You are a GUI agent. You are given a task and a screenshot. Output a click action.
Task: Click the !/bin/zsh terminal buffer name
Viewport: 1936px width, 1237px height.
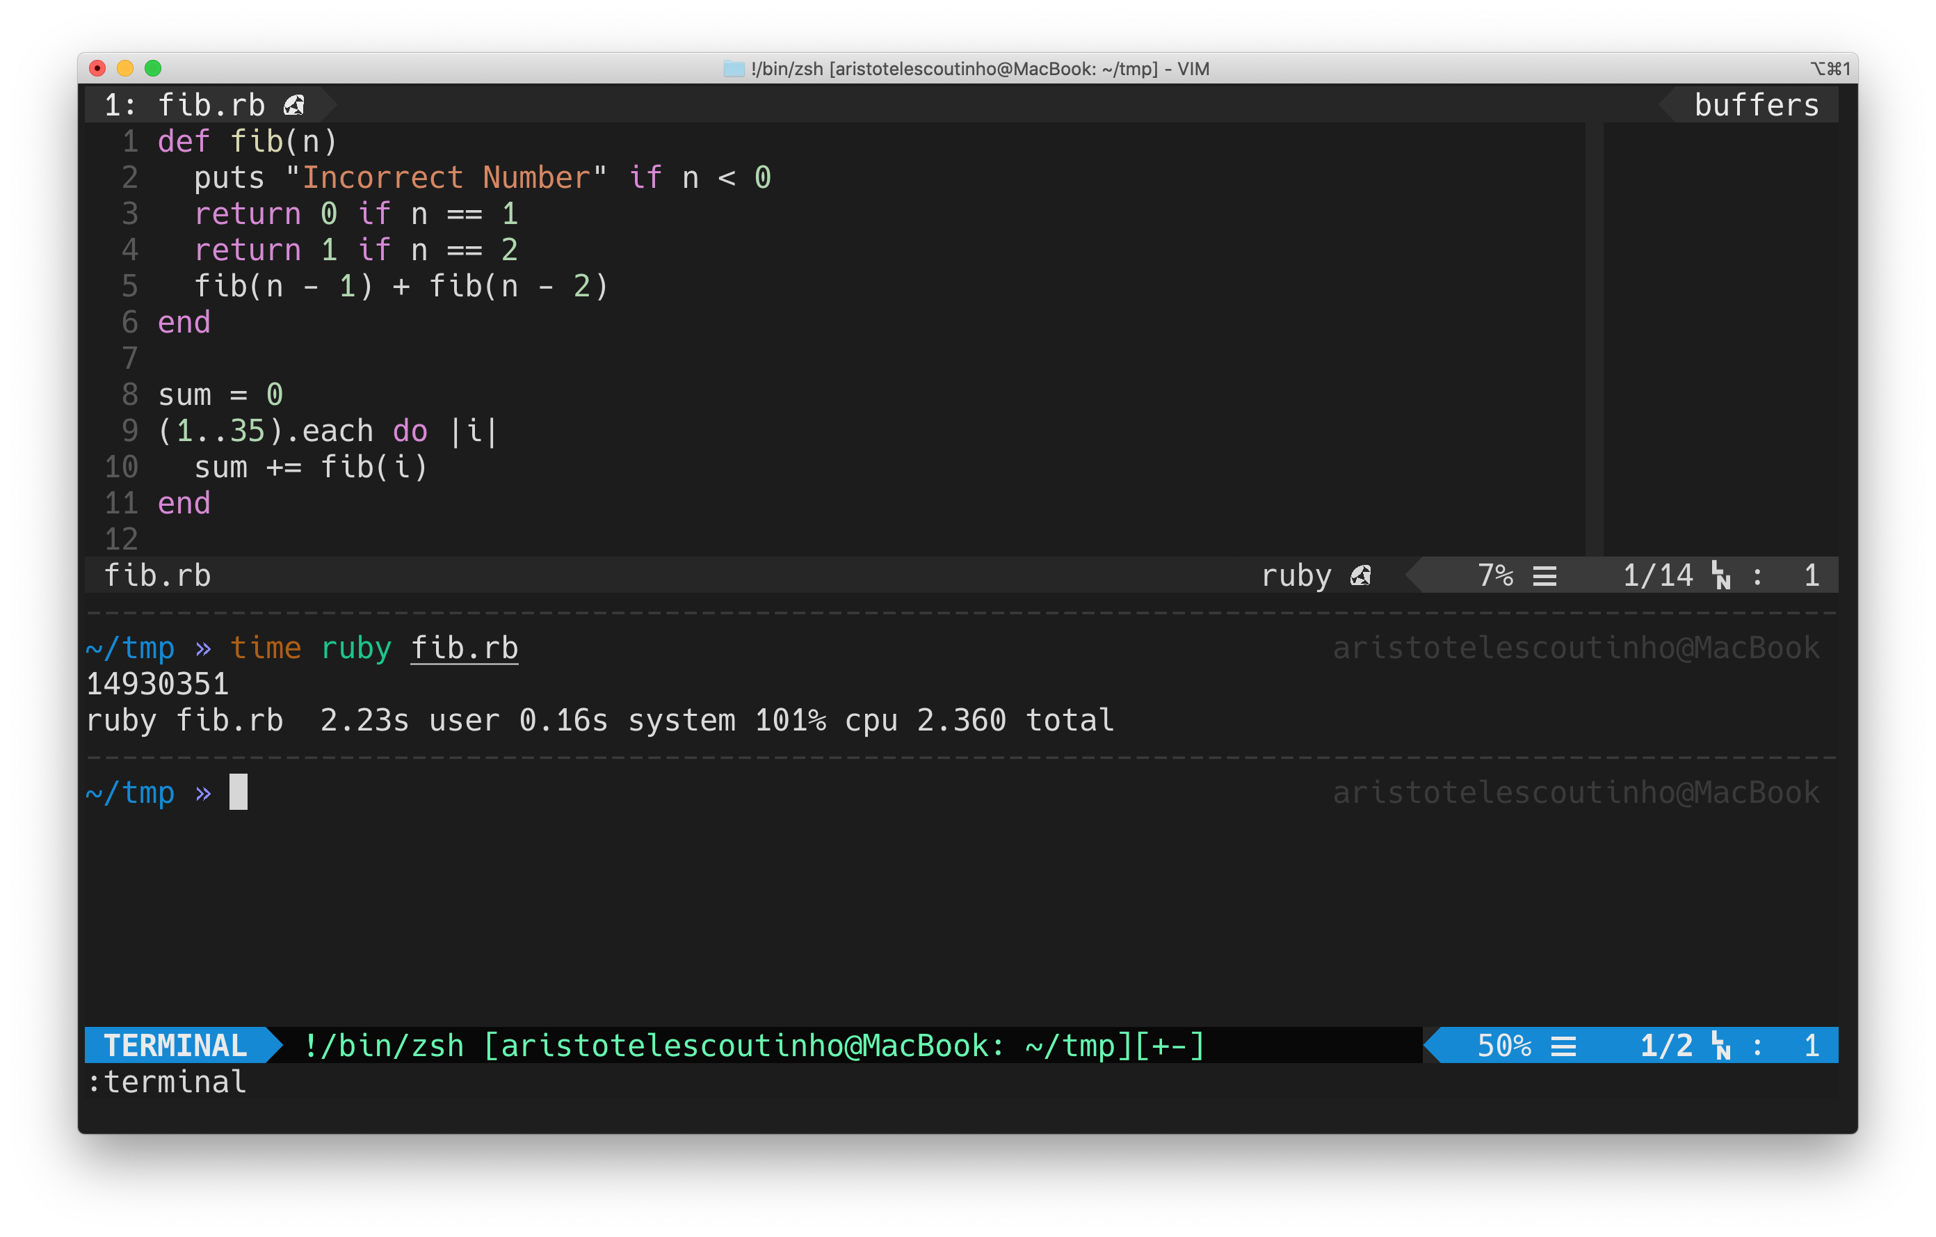point(754,1046)
